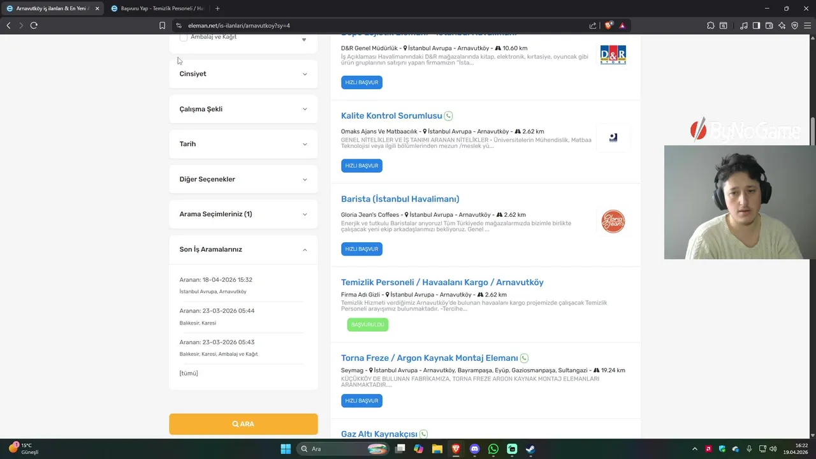Click the volume speaker icon in the tray
This screenshot has width=816, height=459.
(x=773, y=449)
